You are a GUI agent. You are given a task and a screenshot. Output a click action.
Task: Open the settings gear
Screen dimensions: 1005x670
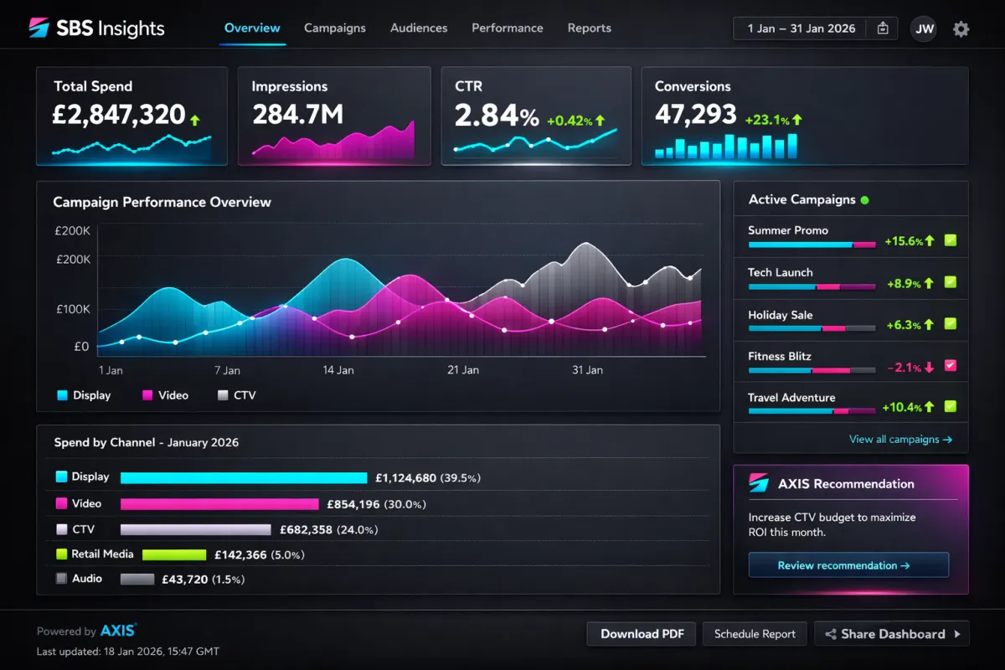tap(961, 28)
